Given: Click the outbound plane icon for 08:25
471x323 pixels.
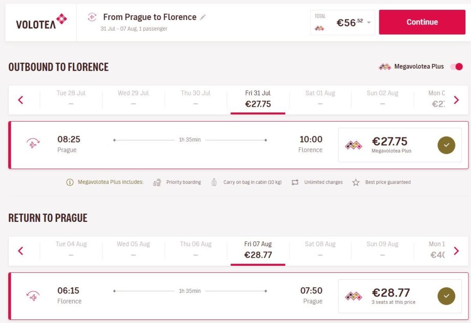Looking at the screenshot, I should (x=33, y=144).
